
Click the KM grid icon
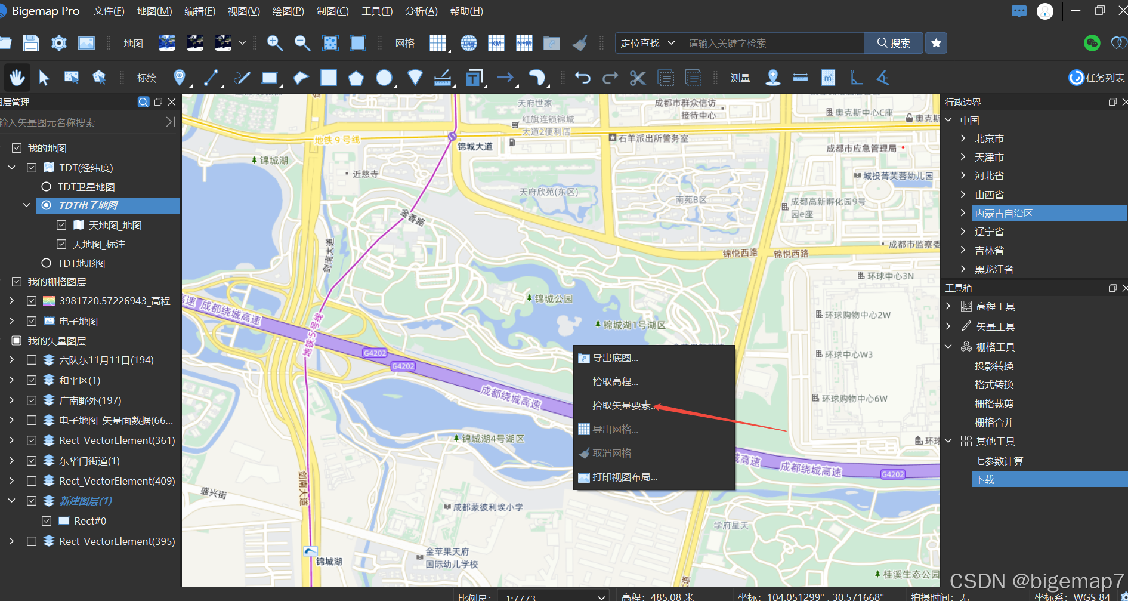(x=496, y=43)
